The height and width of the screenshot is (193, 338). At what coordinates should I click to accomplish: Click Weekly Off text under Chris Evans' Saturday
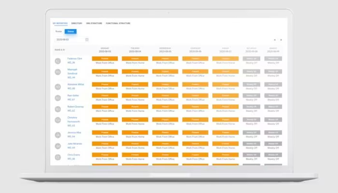point(252,159)
